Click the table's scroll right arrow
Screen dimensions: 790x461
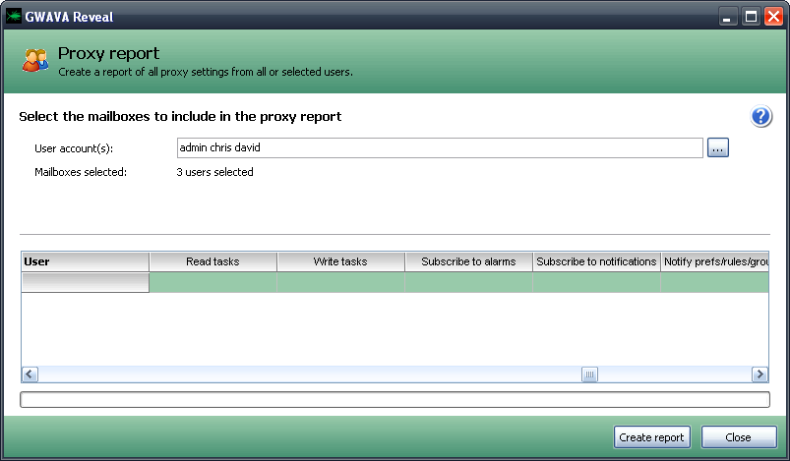click(760, 375)
